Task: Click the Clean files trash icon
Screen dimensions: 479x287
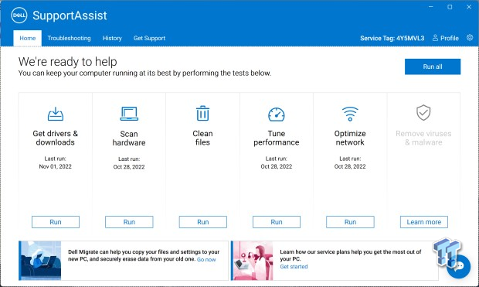Action: pyautogui.click(x=202, y=113)
